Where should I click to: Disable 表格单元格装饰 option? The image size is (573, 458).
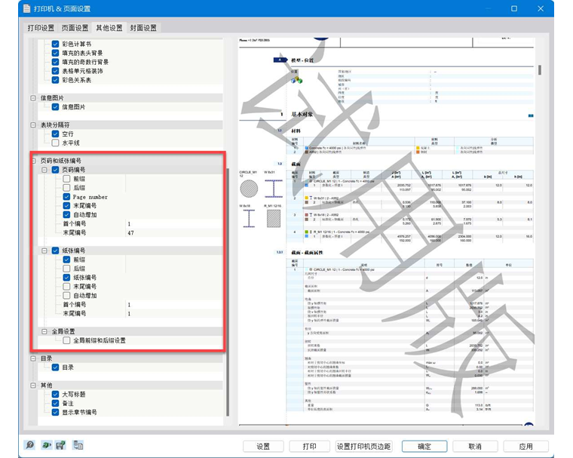click(55, 71)
